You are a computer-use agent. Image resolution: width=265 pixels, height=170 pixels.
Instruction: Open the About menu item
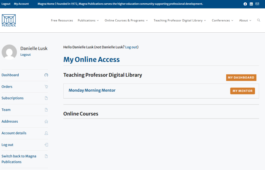(243, 20)
